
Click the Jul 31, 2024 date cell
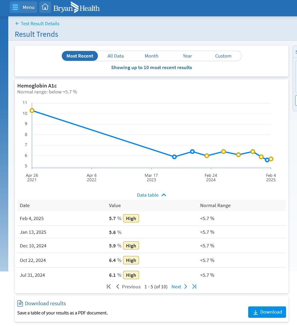tap(32, 275)
